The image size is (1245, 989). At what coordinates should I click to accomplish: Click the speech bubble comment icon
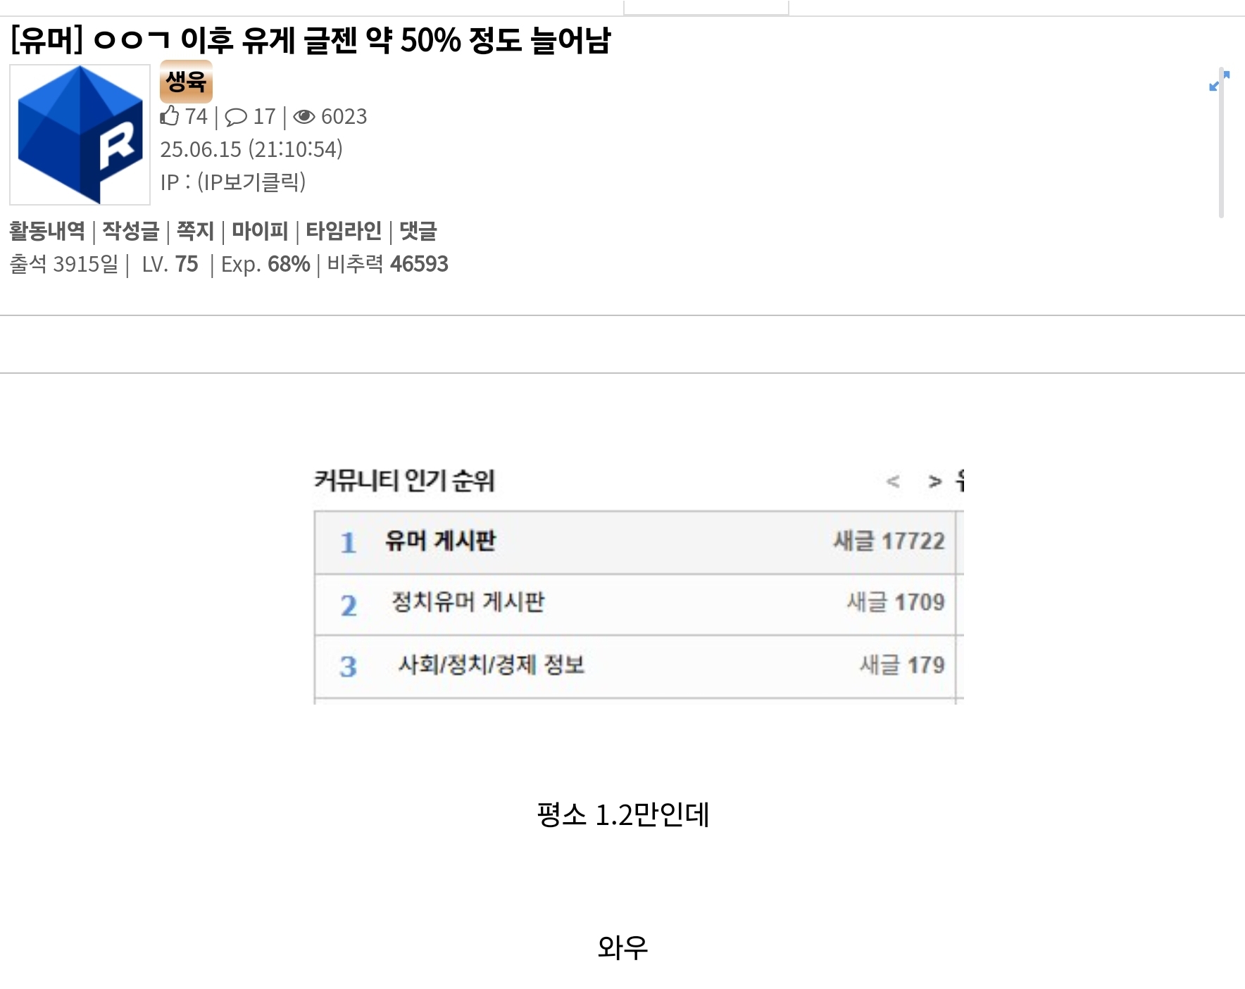[x=236, y=117]
